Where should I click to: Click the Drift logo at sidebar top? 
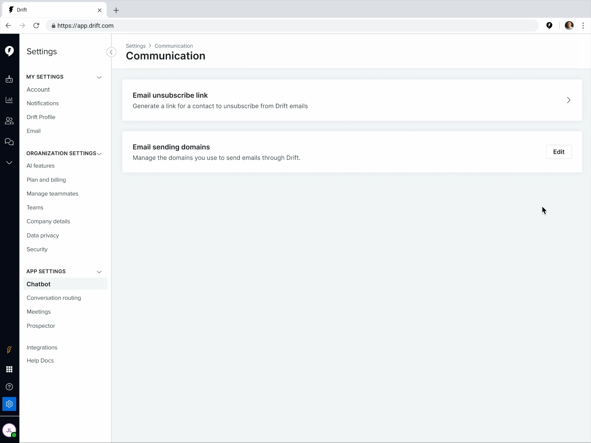(x=9, y=51)
